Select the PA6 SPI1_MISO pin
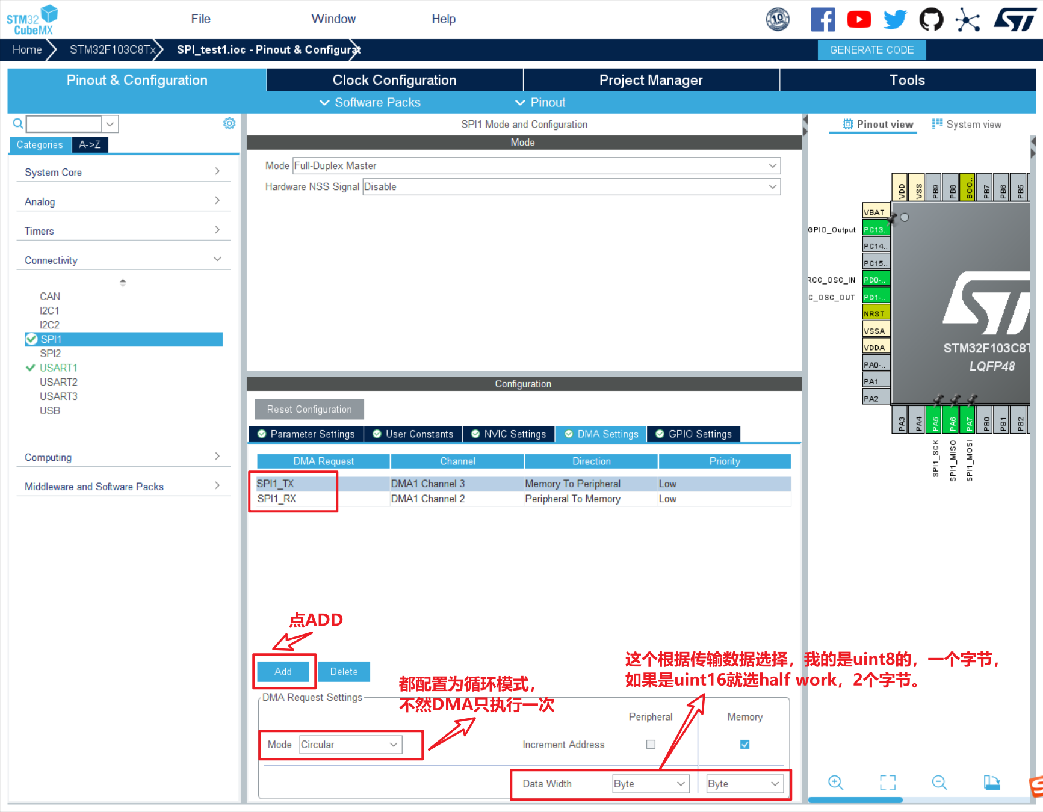This screenshot has width=1043, height=812. pyautogui.click(x=952, y=419)
